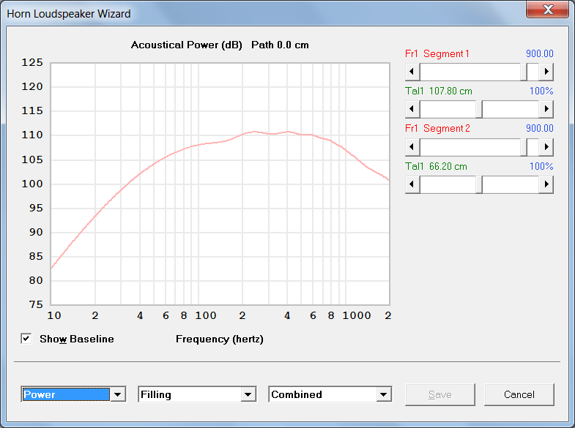The width and height of the screenshot is (575, 428).
Task: Click the Save button
Action: (440, 394)
